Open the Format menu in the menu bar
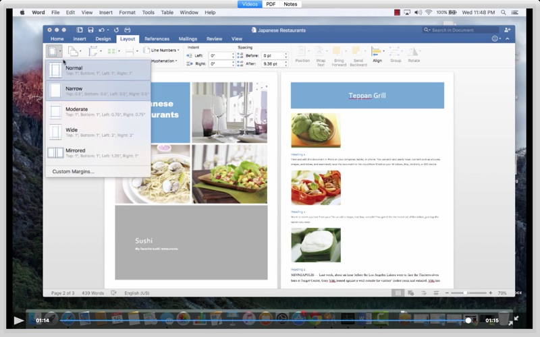 coord(127,12)
